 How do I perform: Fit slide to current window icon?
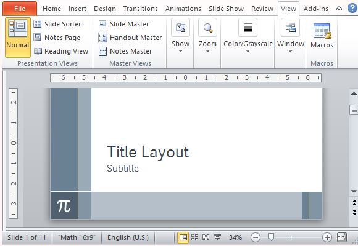pyautogui.click(x=342, y=237)
